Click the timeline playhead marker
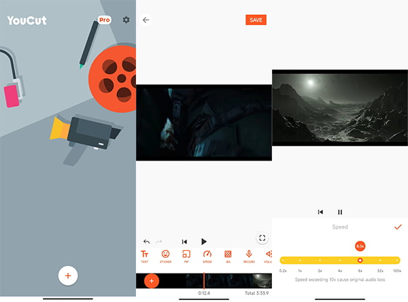408x302 pixels. click(x=204, y=281)
